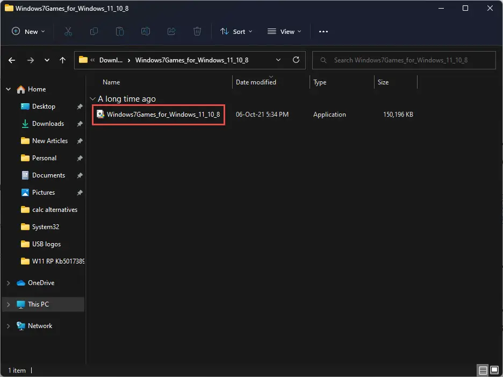Open the See more ellipsis menu
The image size is (503, 377).
324,32
